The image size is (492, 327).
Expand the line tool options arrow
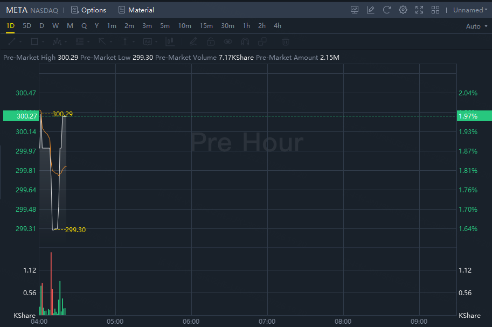point(20,41)
